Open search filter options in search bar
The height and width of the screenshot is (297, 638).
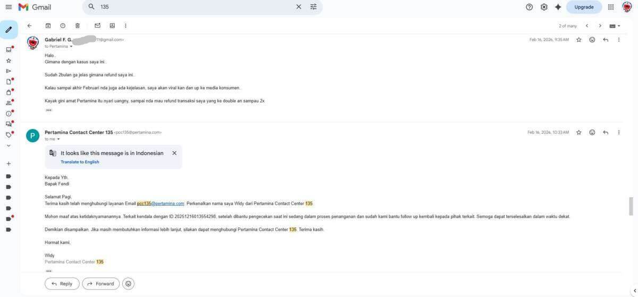coord(313,7)
